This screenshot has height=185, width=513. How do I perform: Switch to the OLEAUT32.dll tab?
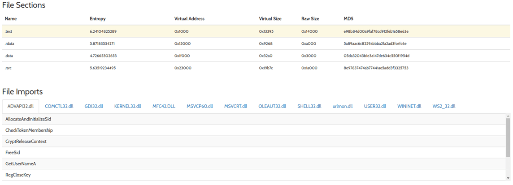point(272,106)
